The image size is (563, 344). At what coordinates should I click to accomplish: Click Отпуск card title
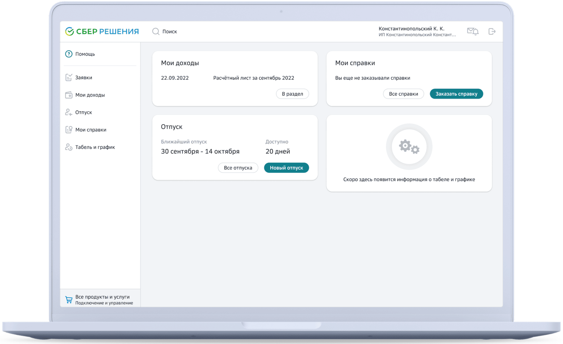tap(171, 127)
